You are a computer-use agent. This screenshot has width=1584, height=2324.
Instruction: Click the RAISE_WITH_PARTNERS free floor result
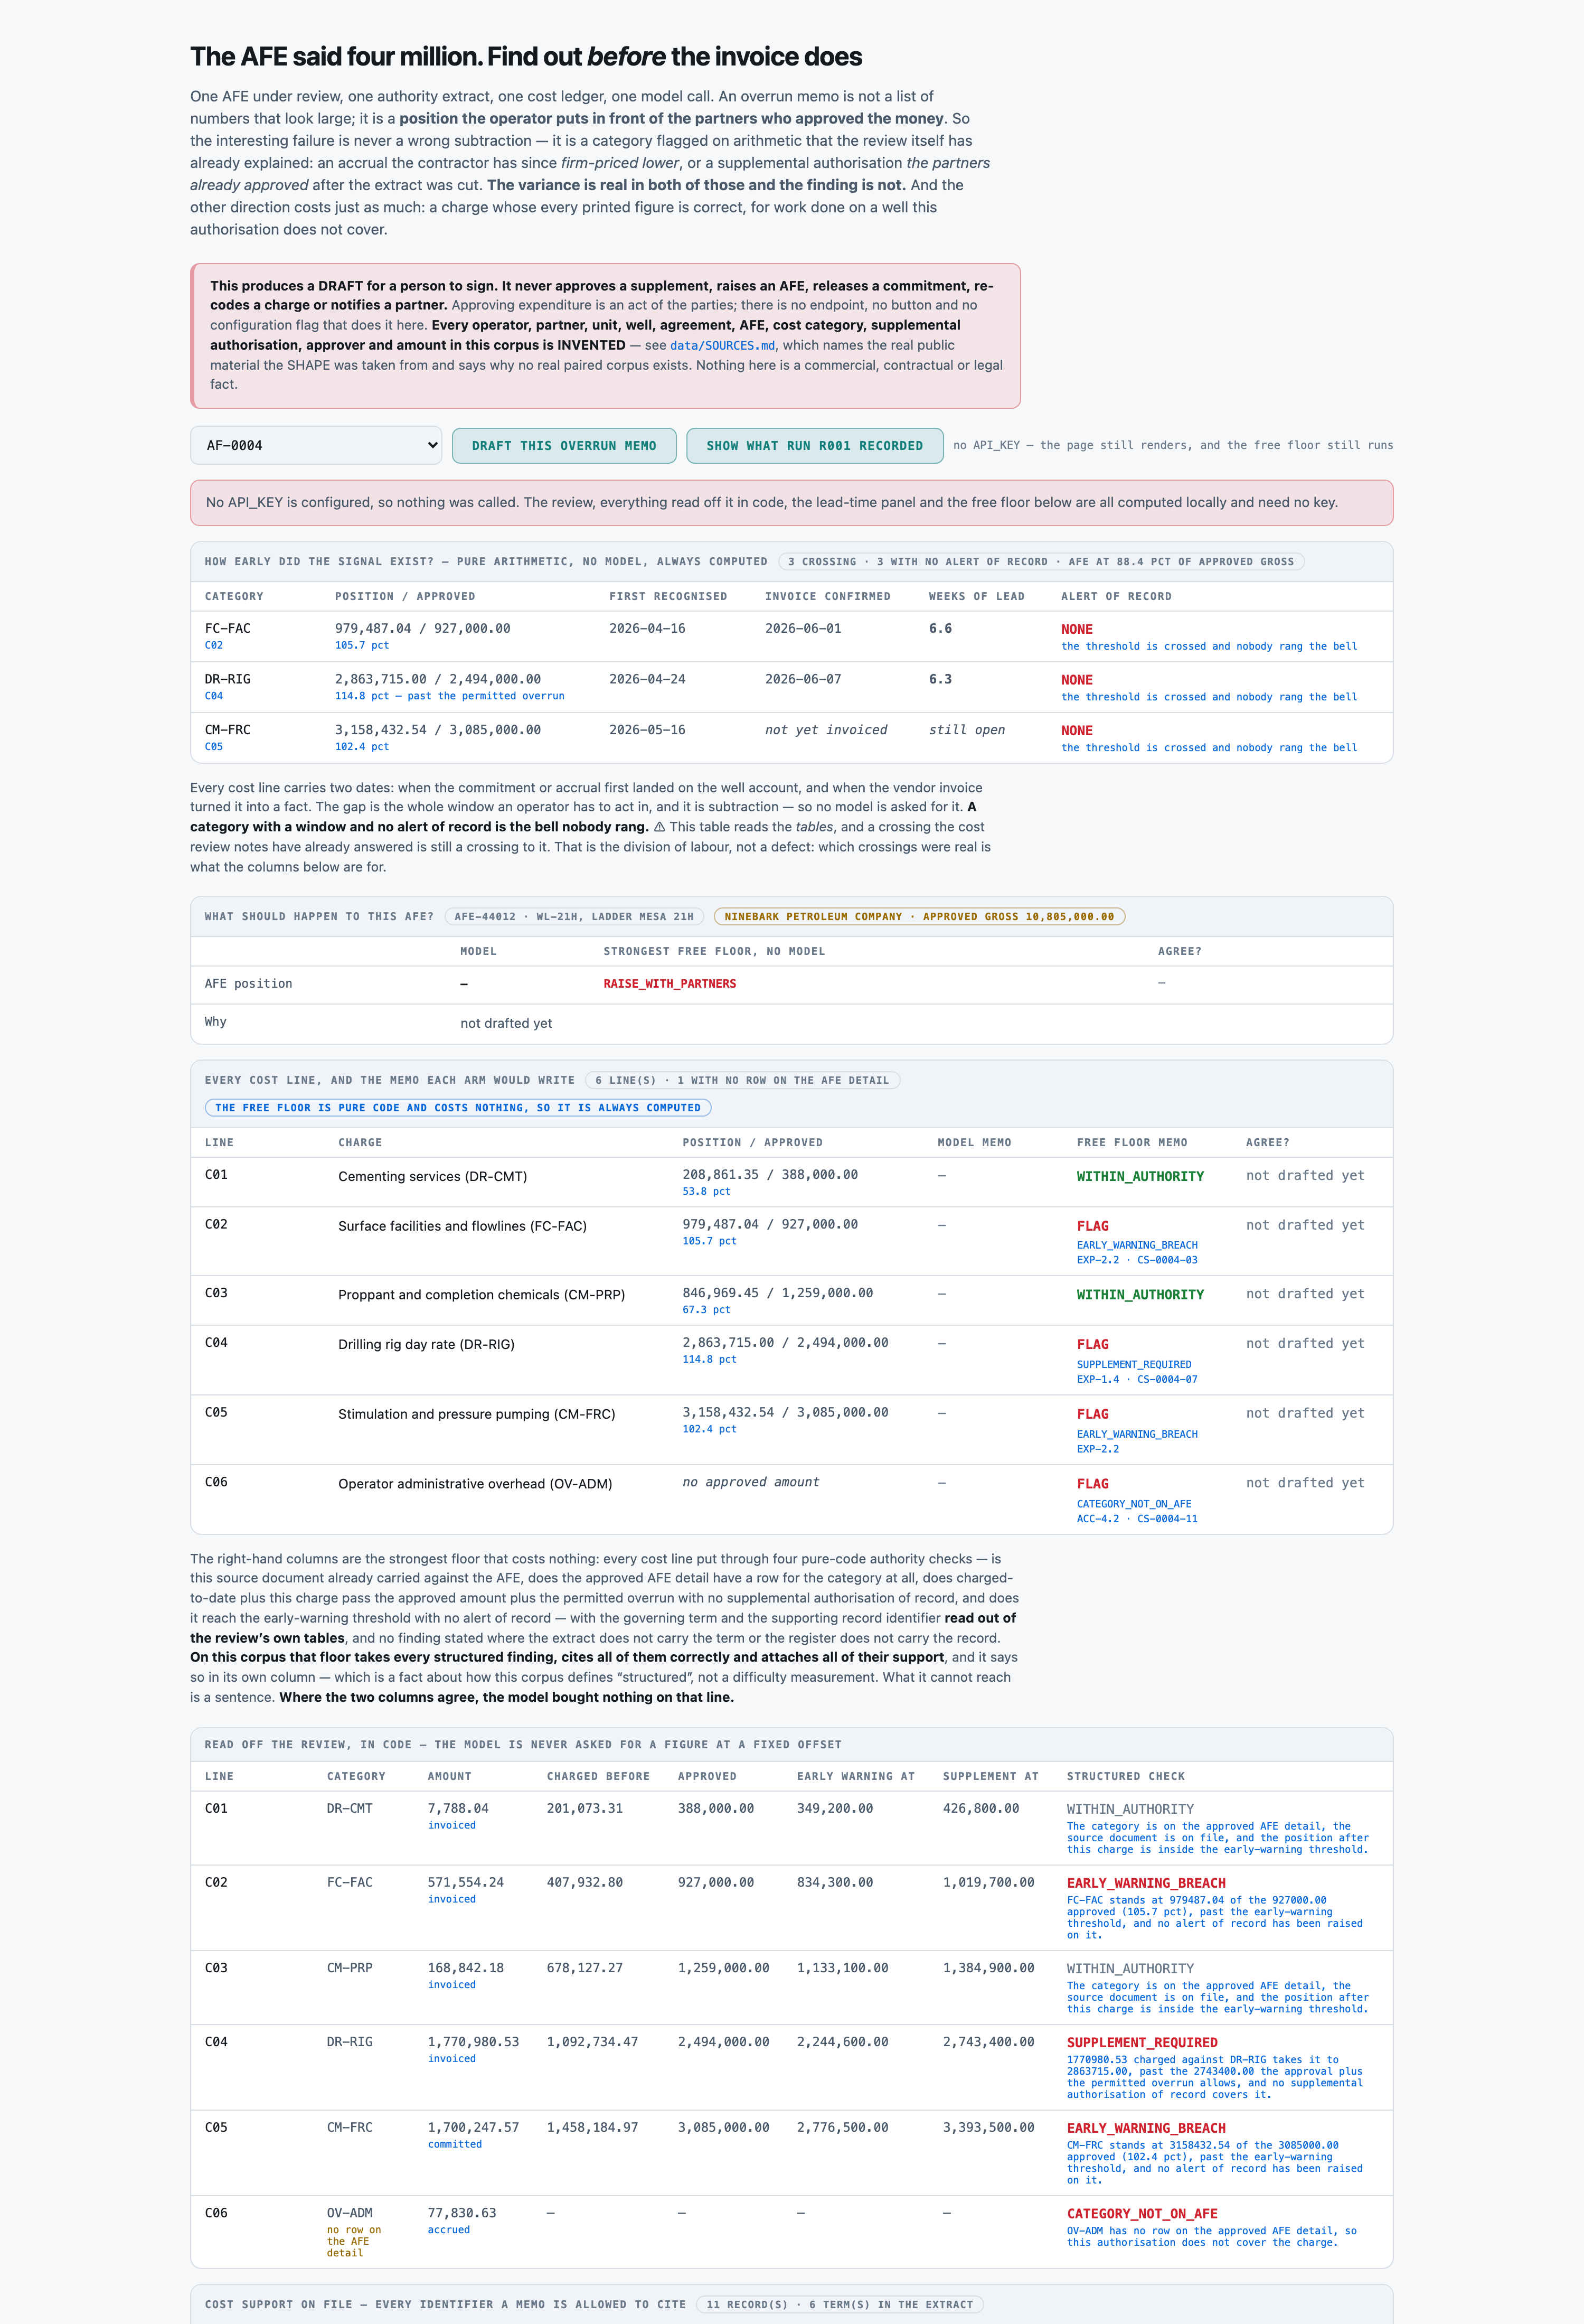coord(670,984)
